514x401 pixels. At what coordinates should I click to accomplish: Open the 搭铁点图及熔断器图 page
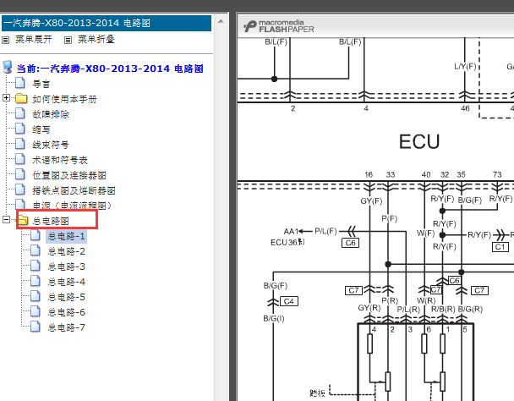point(74,190)
